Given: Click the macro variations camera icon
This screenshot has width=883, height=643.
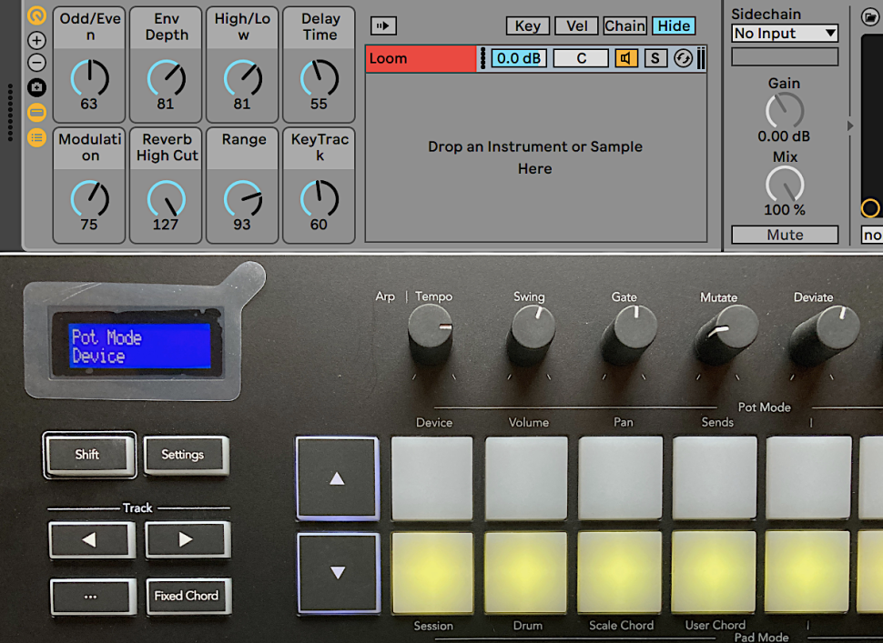Looking at the screenshot, I should point(36,88).
